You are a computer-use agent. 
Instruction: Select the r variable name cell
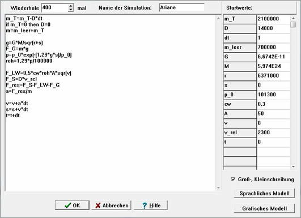240,76
